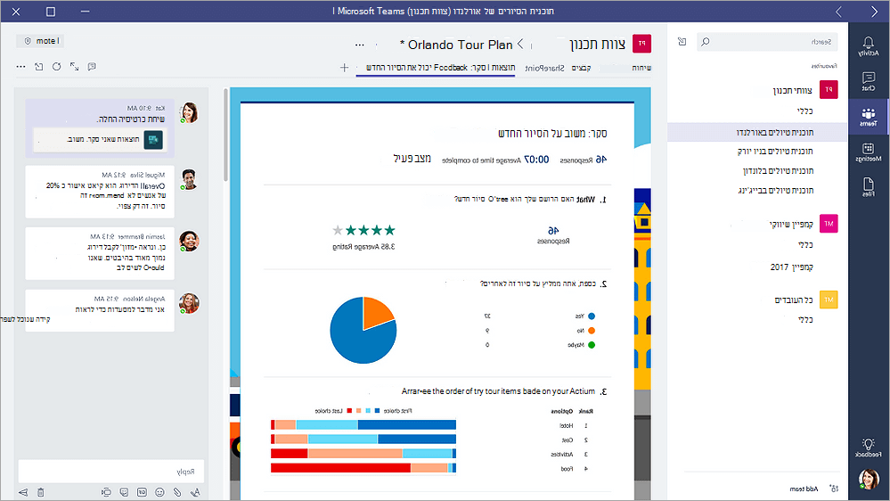
Task: Open more options dots beside pop-out icon
Action: 21,67
